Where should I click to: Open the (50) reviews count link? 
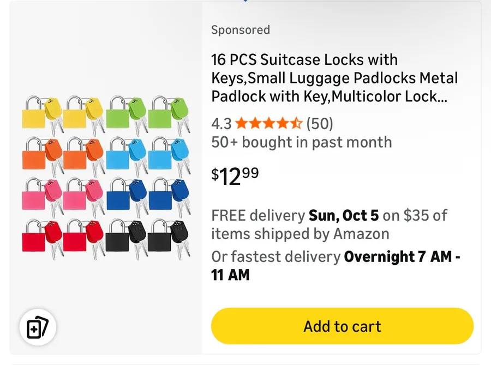point(320,124)
